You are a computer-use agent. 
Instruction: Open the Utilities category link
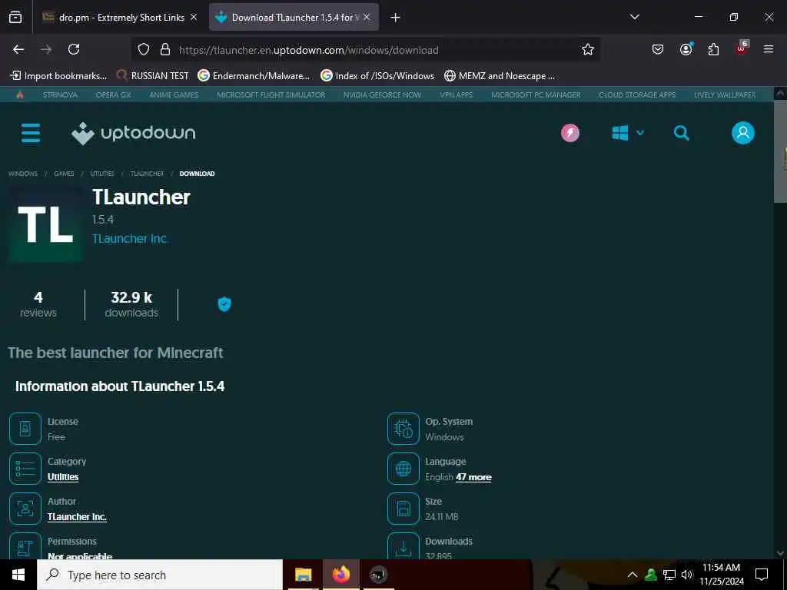(x=63, y=476)
